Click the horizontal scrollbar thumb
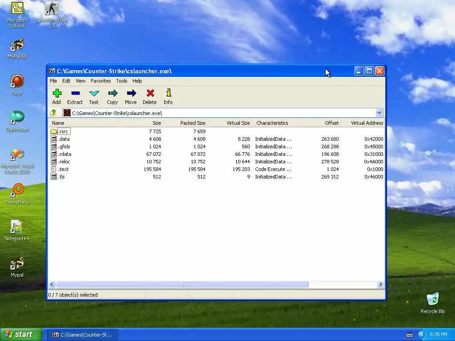455x341 pixels. (182, 285)
